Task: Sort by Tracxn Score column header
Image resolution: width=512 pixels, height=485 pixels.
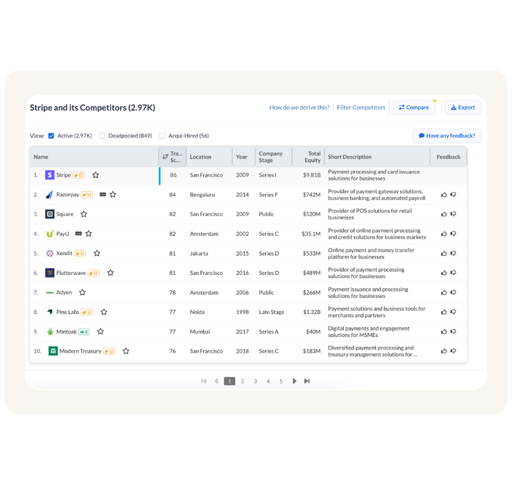Action: 173,157
